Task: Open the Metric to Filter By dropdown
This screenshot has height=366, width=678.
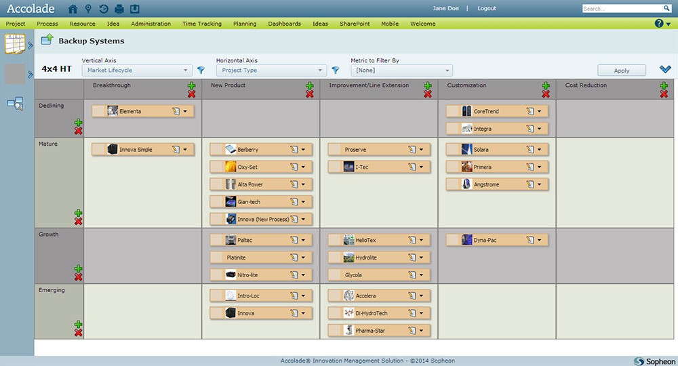Action: [401, 70]
